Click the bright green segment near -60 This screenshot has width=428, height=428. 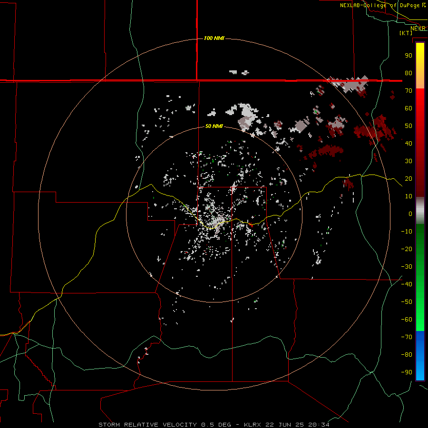coord(420,320)
